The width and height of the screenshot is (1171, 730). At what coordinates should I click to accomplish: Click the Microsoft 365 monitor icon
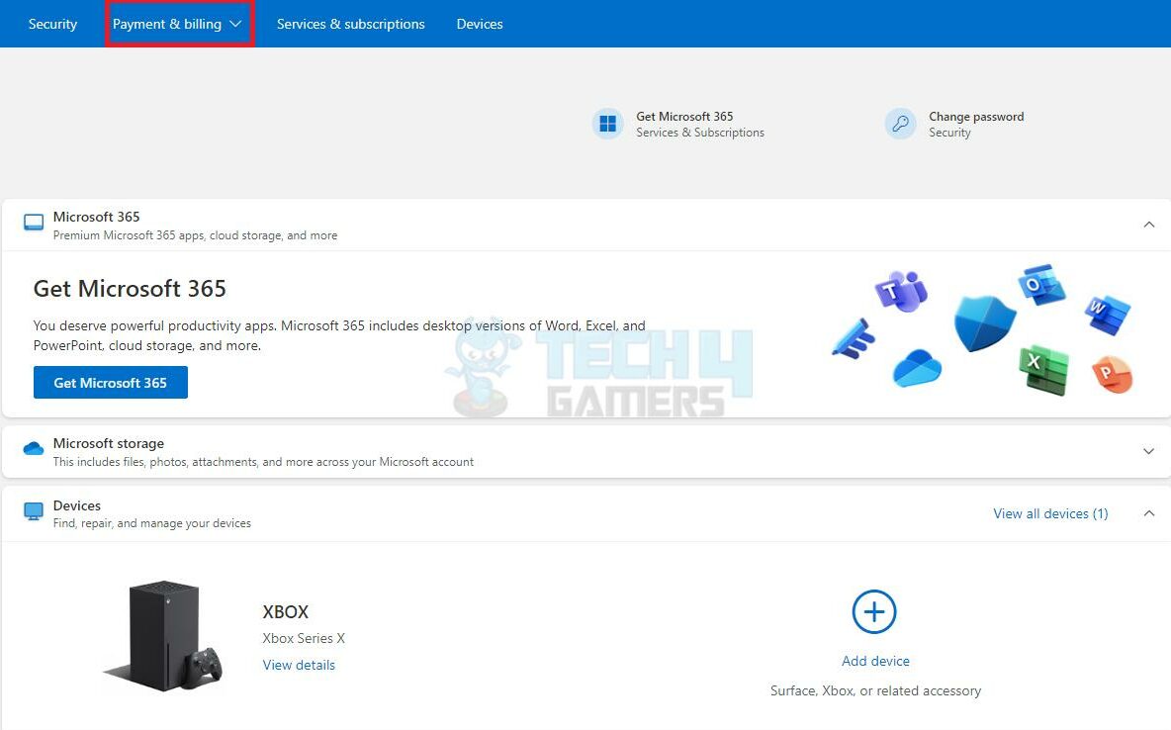[x=33, y=223]
